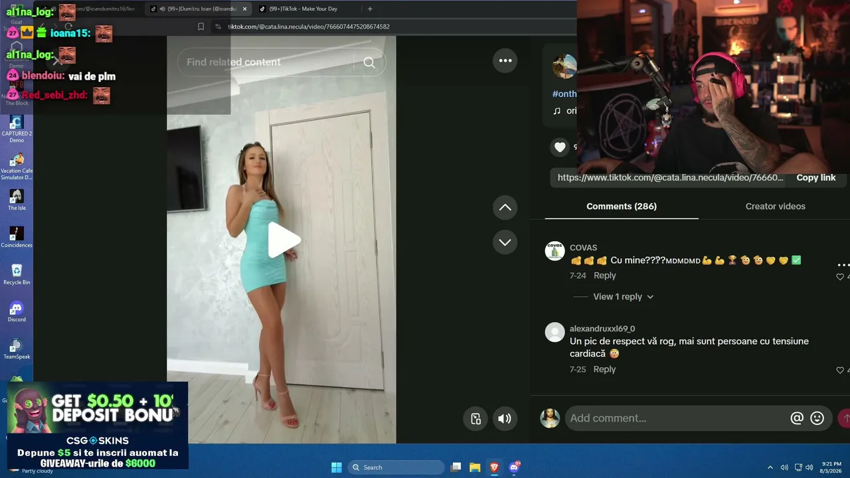The height and width of the screenshot is (478, 850).
Task: Toggle the video sound with the speaker button
Action: (x=505, y=418)
